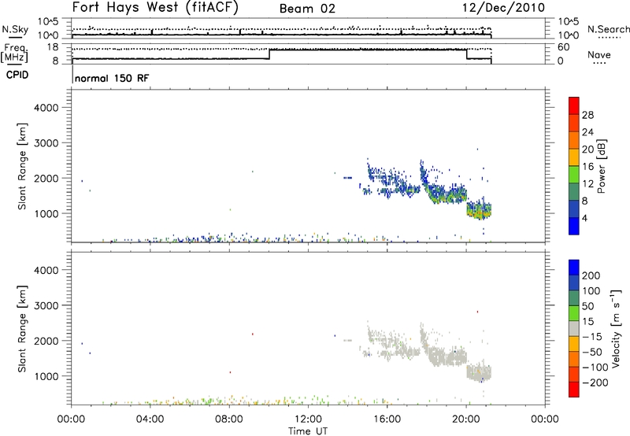Click the green 12-16 dB power colorbar segment

574,174
